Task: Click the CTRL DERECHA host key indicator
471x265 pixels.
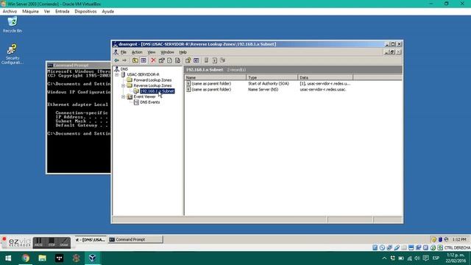Action: click(x=457, y=248)
